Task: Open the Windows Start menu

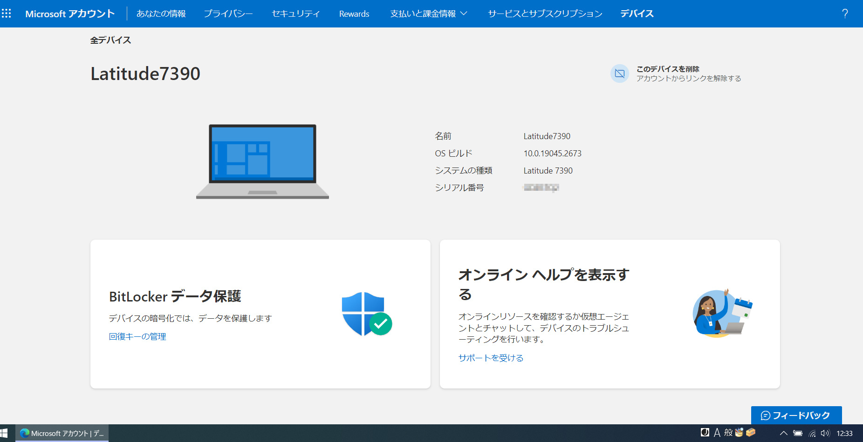Action: pos(4,433)
